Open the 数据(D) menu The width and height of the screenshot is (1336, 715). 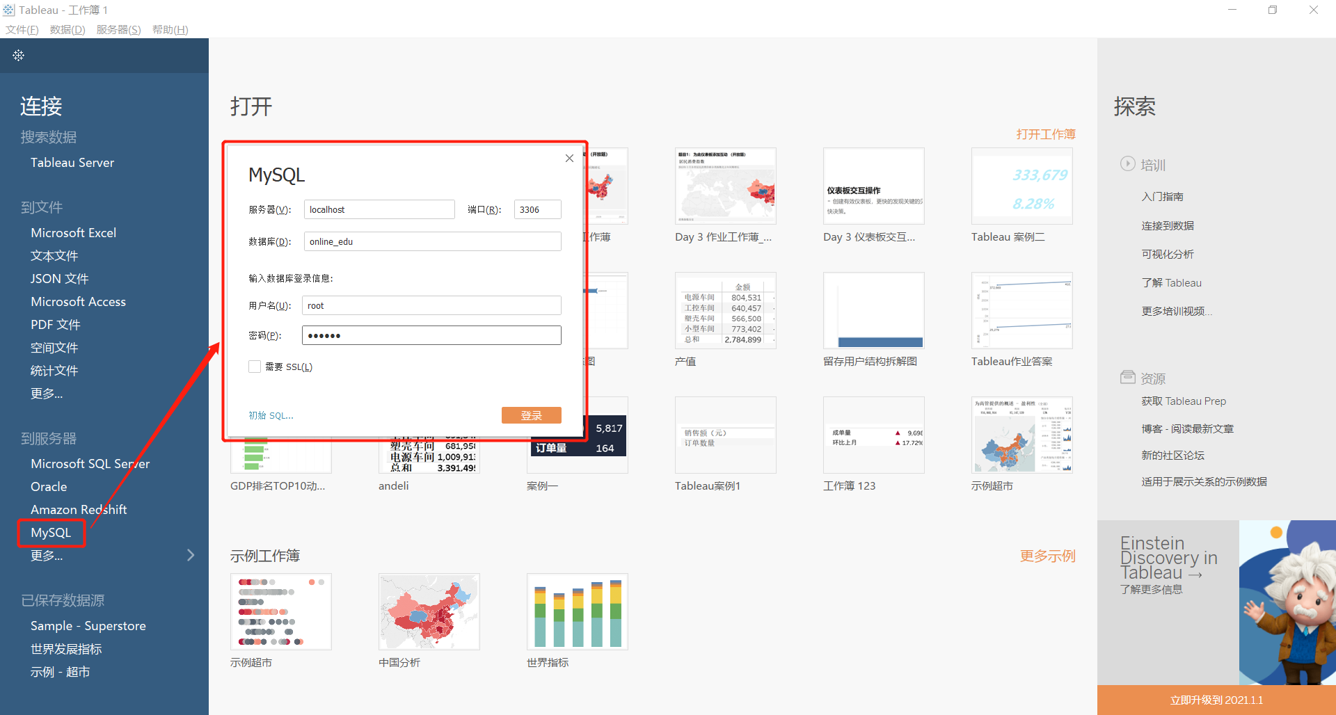click(x=67, y=30)
